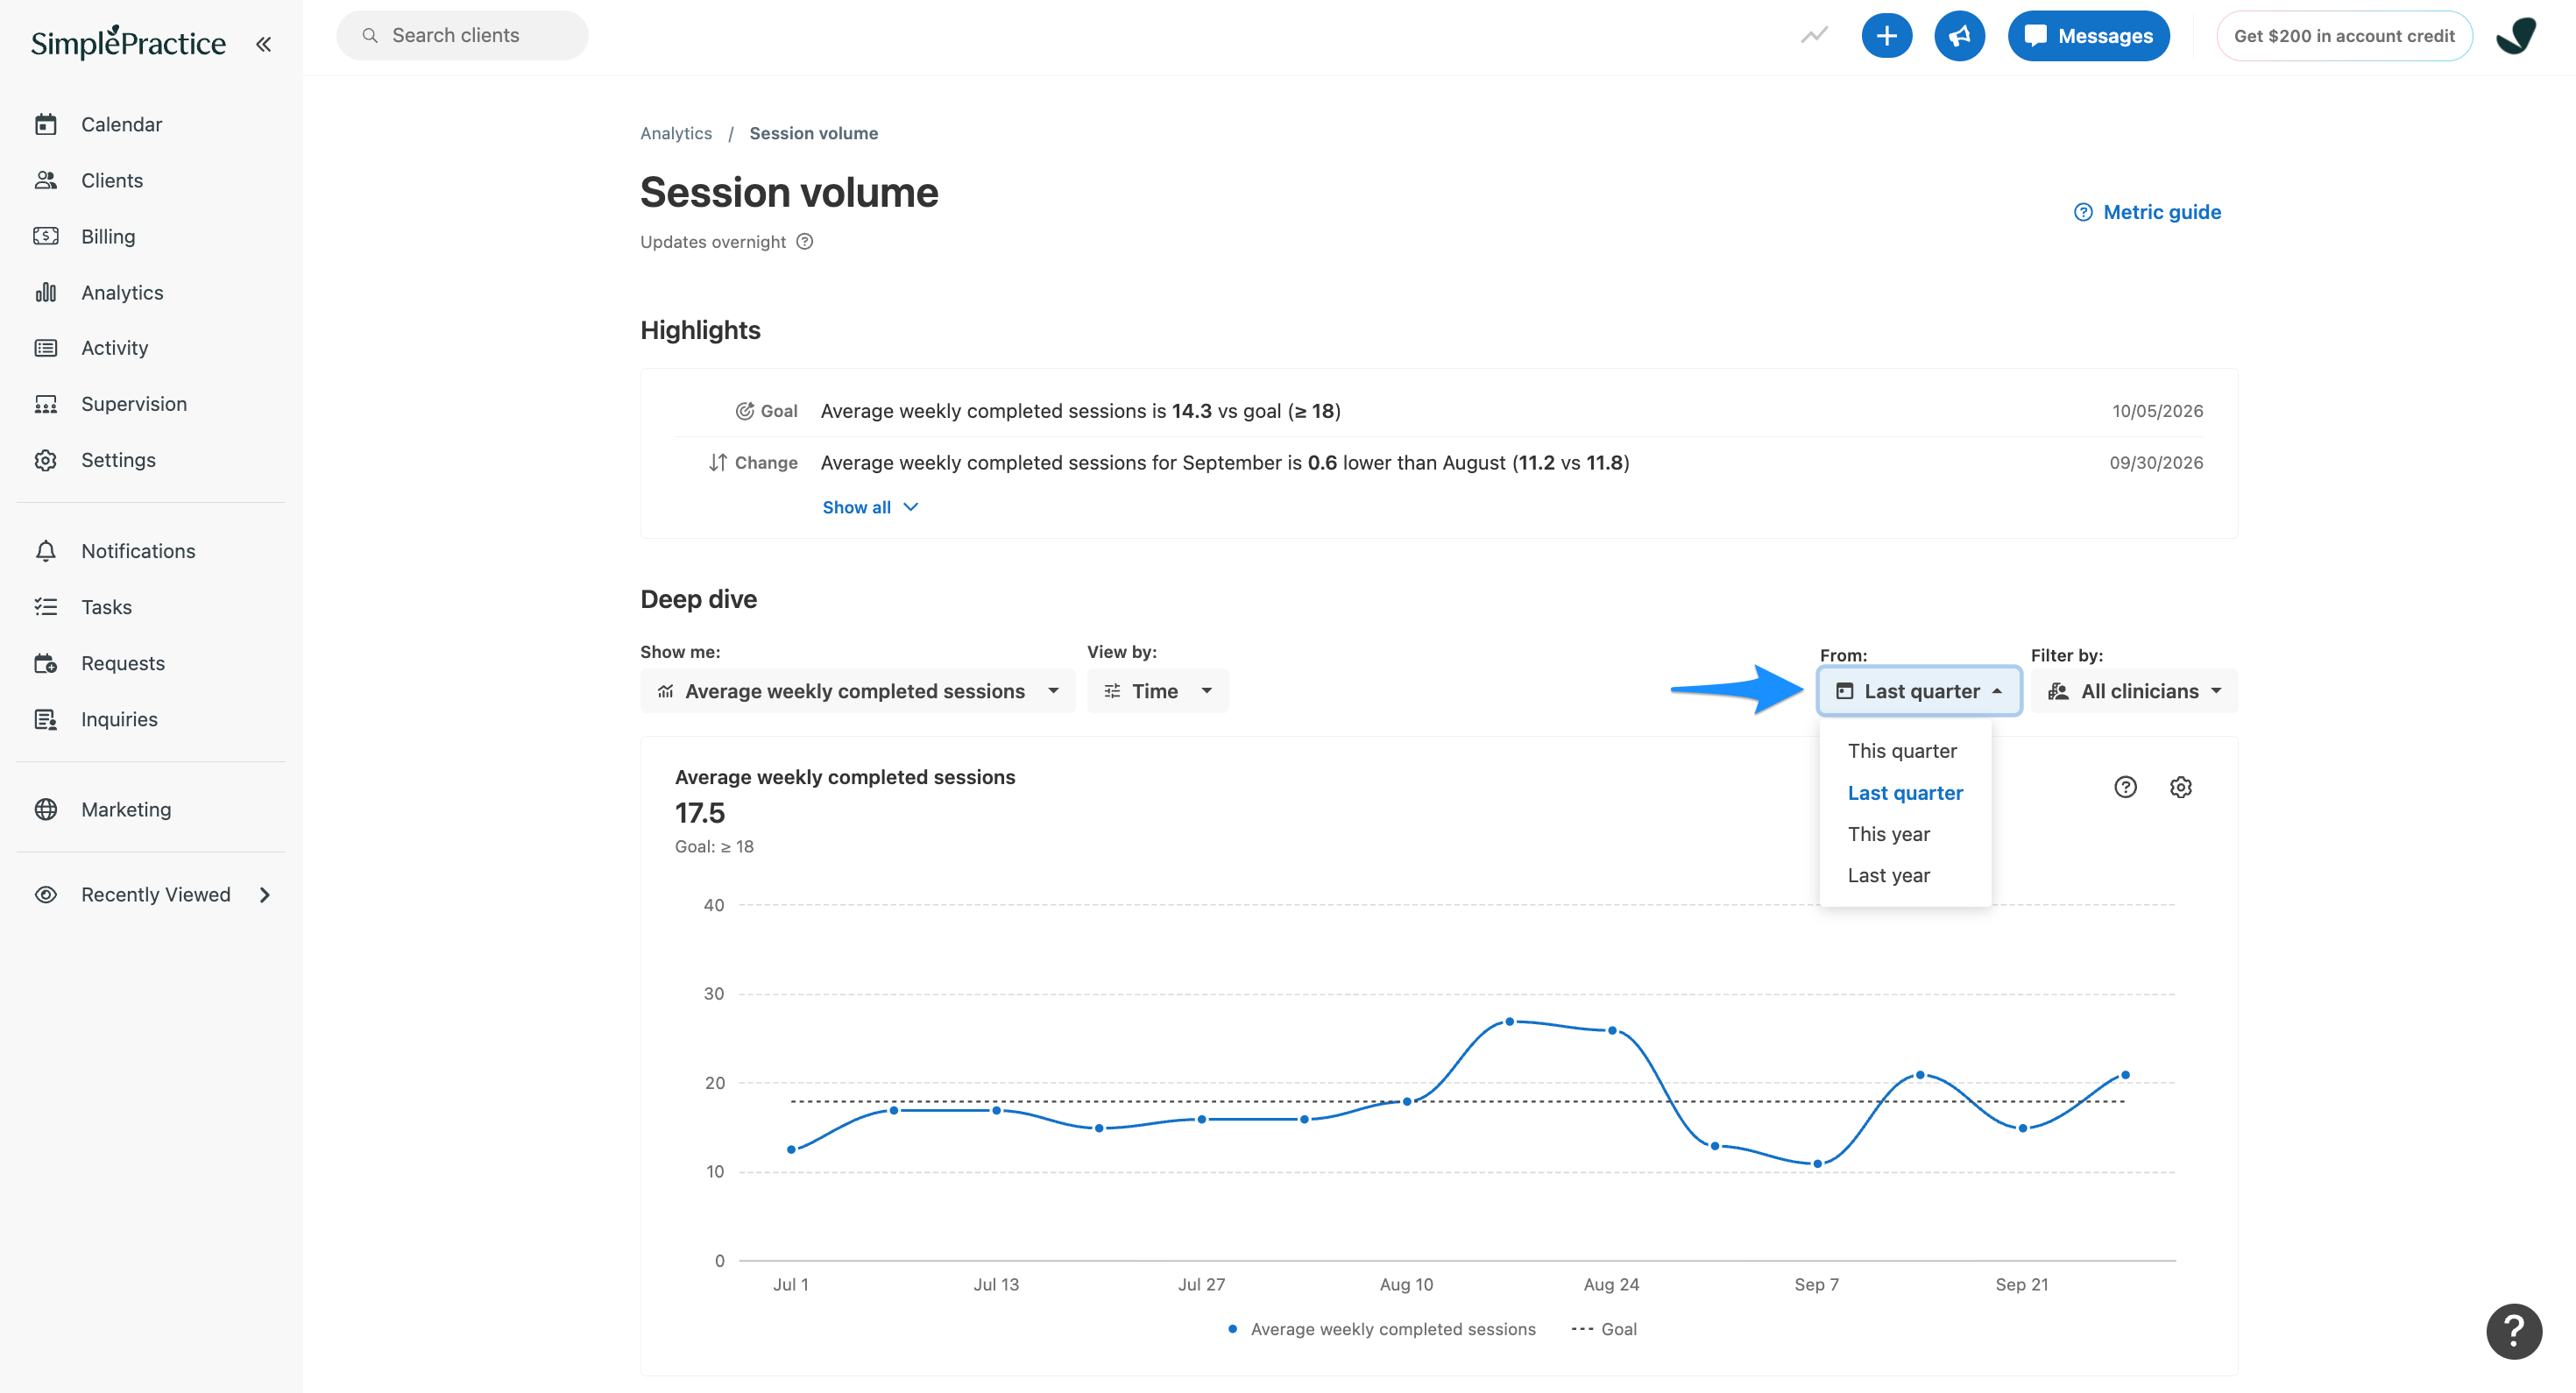
Task: Select Last quarter option in list
Action: 1905,793
